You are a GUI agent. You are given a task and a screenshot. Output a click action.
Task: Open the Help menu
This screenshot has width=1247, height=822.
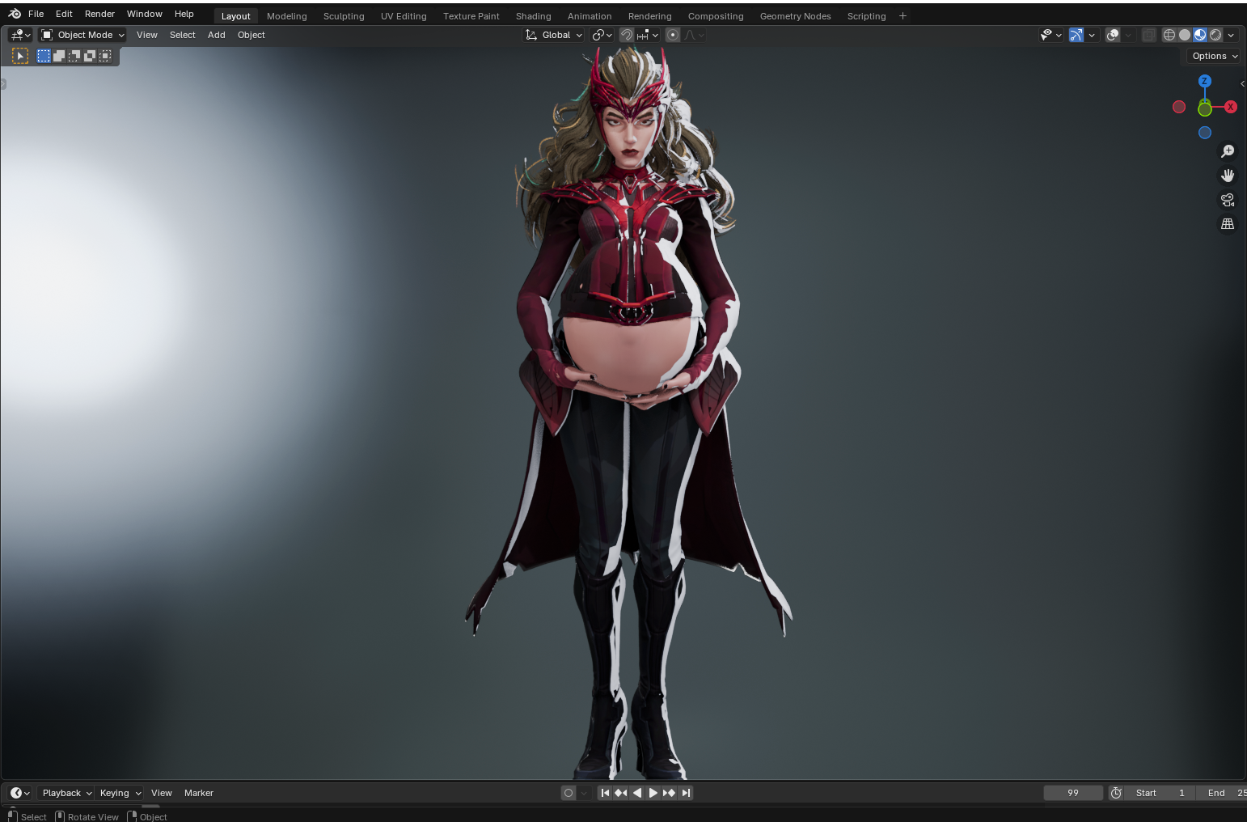[x=184, y=14]
